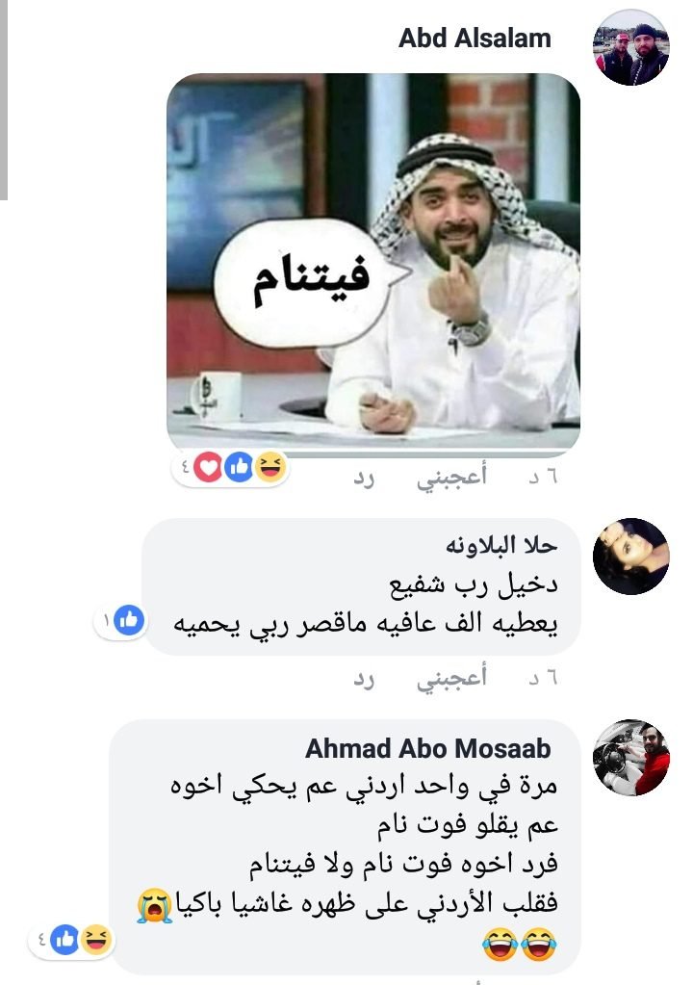The image size is (693, 985).
Task: Open the Abd Alsalam name link
Action: point(475,39)
